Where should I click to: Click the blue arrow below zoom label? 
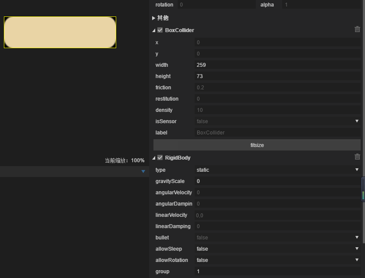(143, 172)
